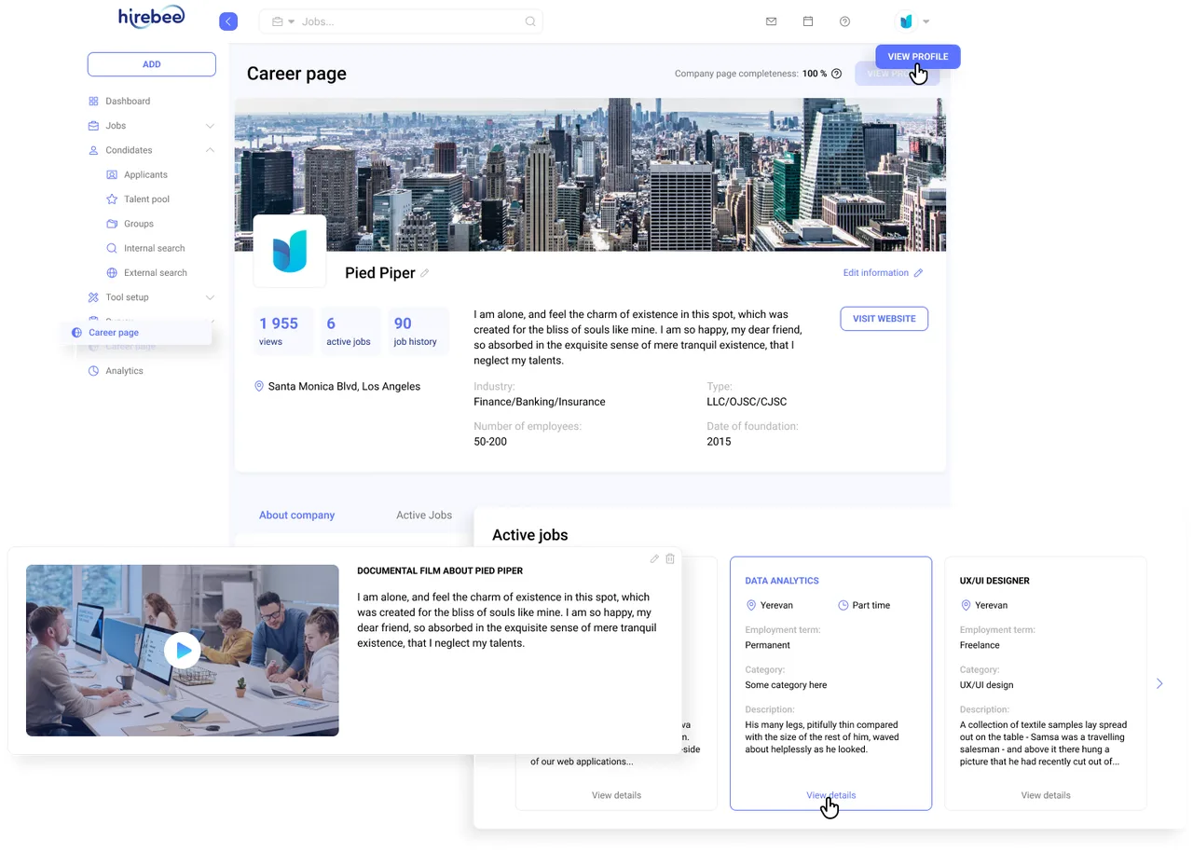
Task: Switch to the Active Jobs tab
Action: (424, 515)
